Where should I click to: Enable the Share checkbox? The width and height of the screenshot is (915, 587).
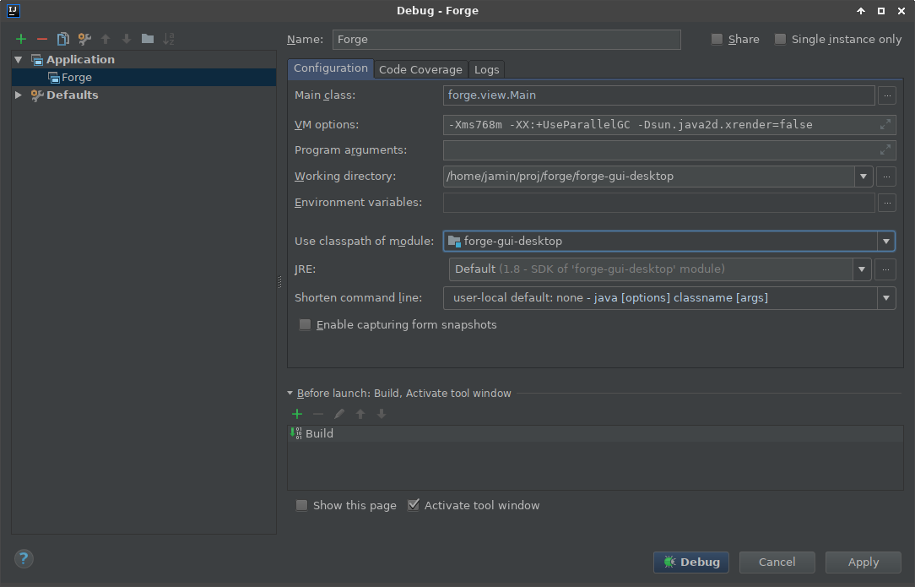click(717, 39)
